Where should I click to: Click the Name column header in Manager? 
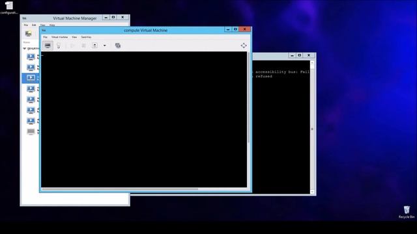point(27,42)
